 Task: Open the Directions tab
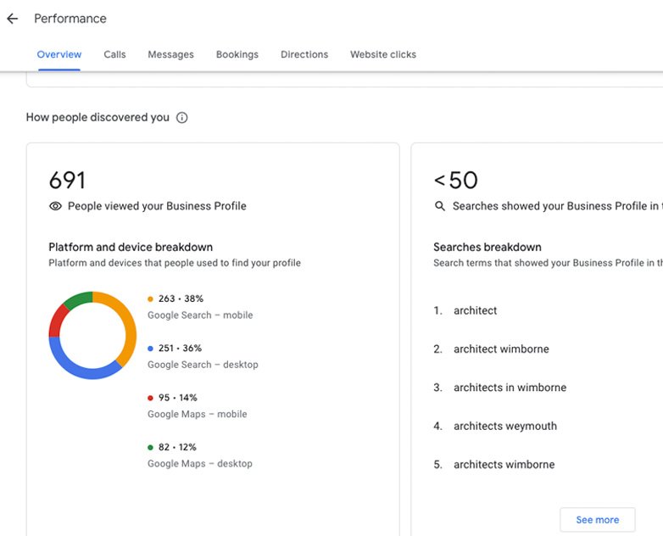304,54
